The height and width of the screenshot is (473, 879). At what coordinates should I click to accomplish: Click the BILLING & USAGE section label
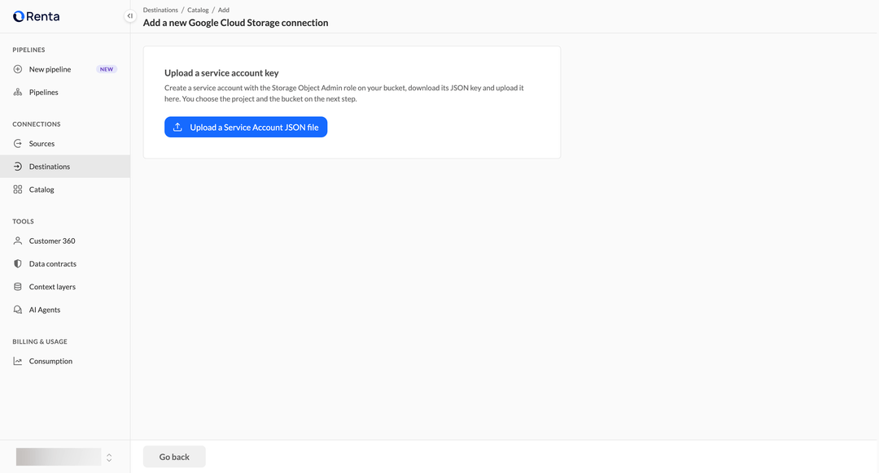point(40,341)
